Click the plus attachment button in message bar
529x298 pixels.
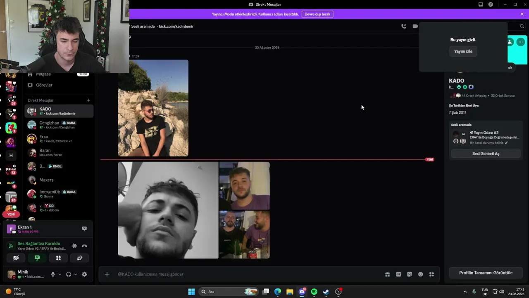click(107, 274)
